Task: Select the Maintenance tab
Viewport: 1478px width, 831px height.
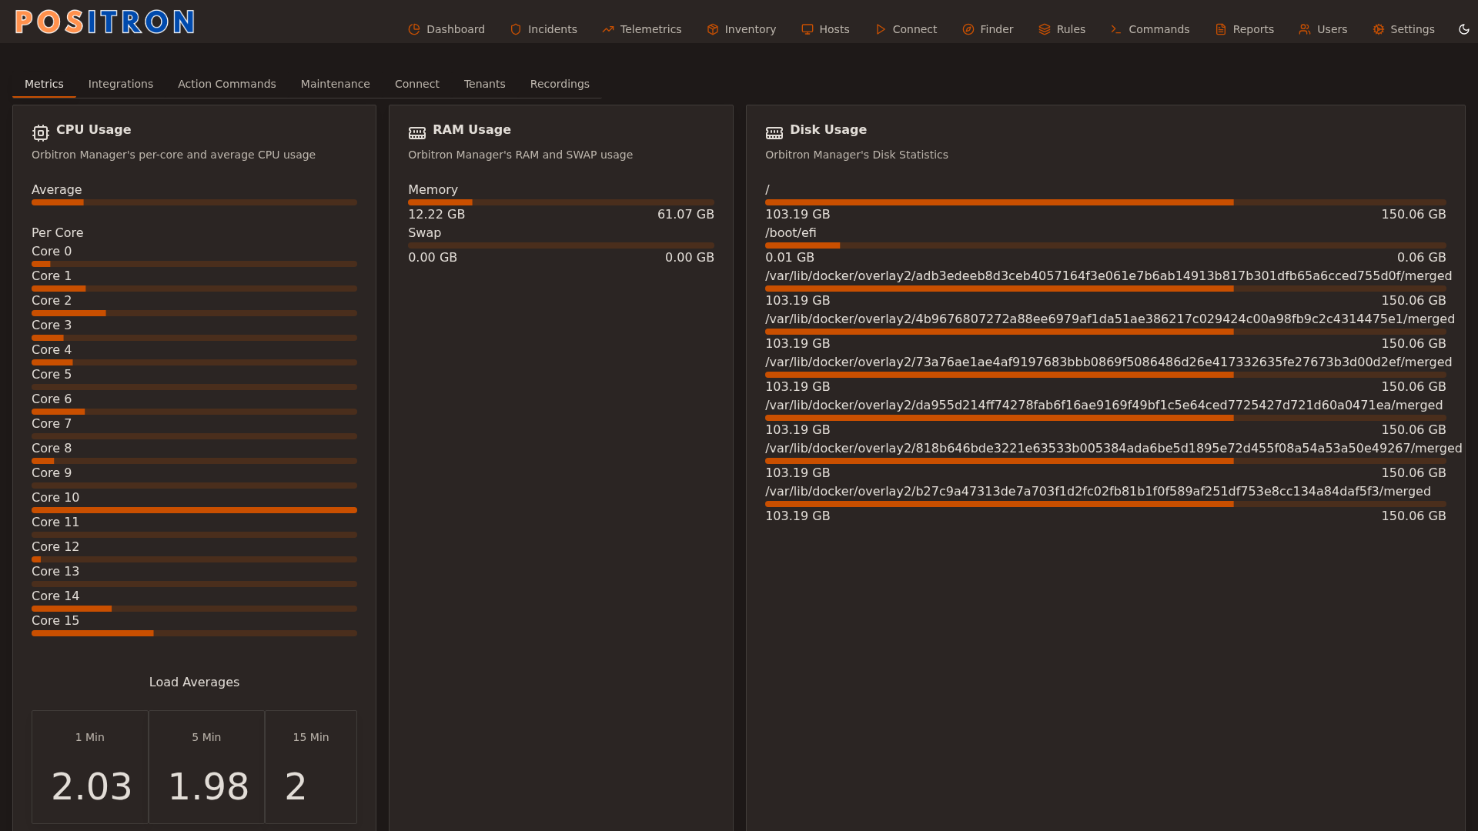Action: point(336,84)
